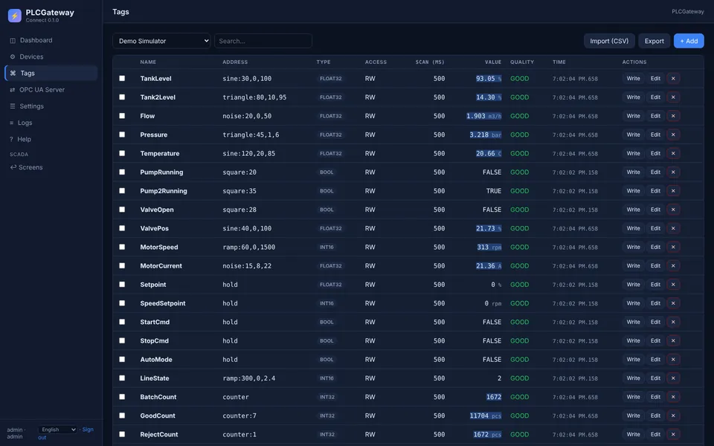This screenshot has width=714, height=446.
Task: Delete the GoodCount tag using its X icon
Action: tap(673, 416)
